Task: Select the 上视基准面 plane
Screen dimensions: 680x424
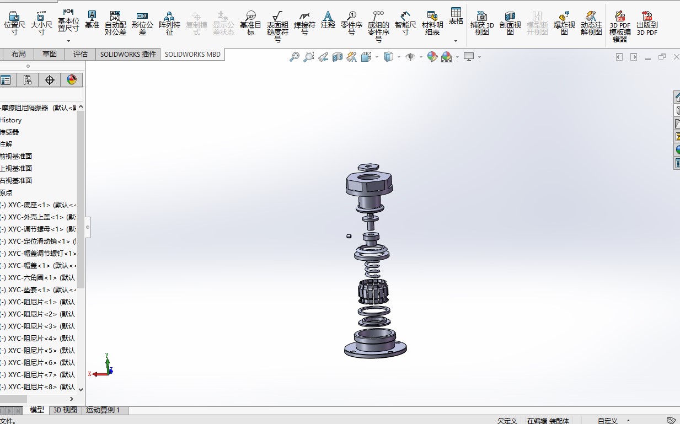Action: (16, 168)
